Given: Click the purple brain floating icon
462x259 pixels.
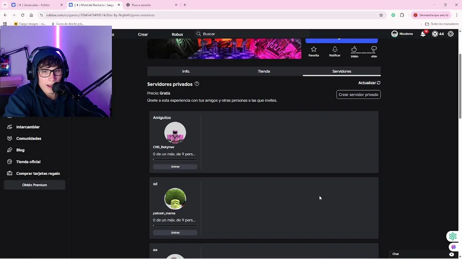Looking at the screenshot, I should (453, 247).
